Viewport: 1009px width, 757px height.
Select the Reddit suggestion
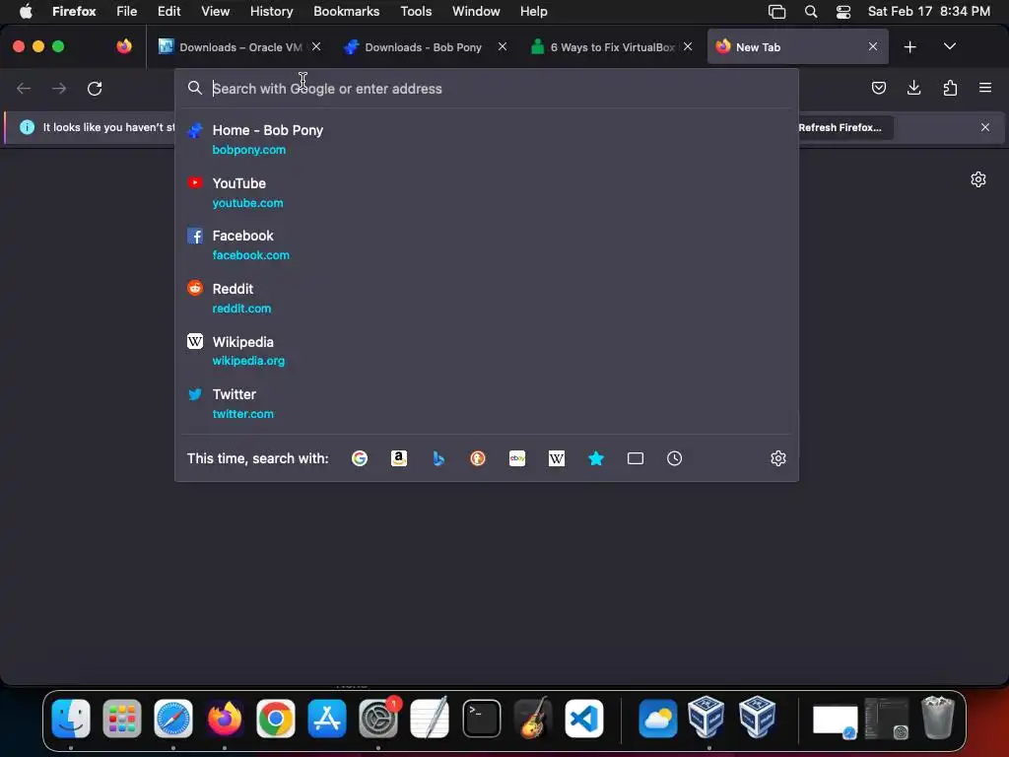coord(487,298)
